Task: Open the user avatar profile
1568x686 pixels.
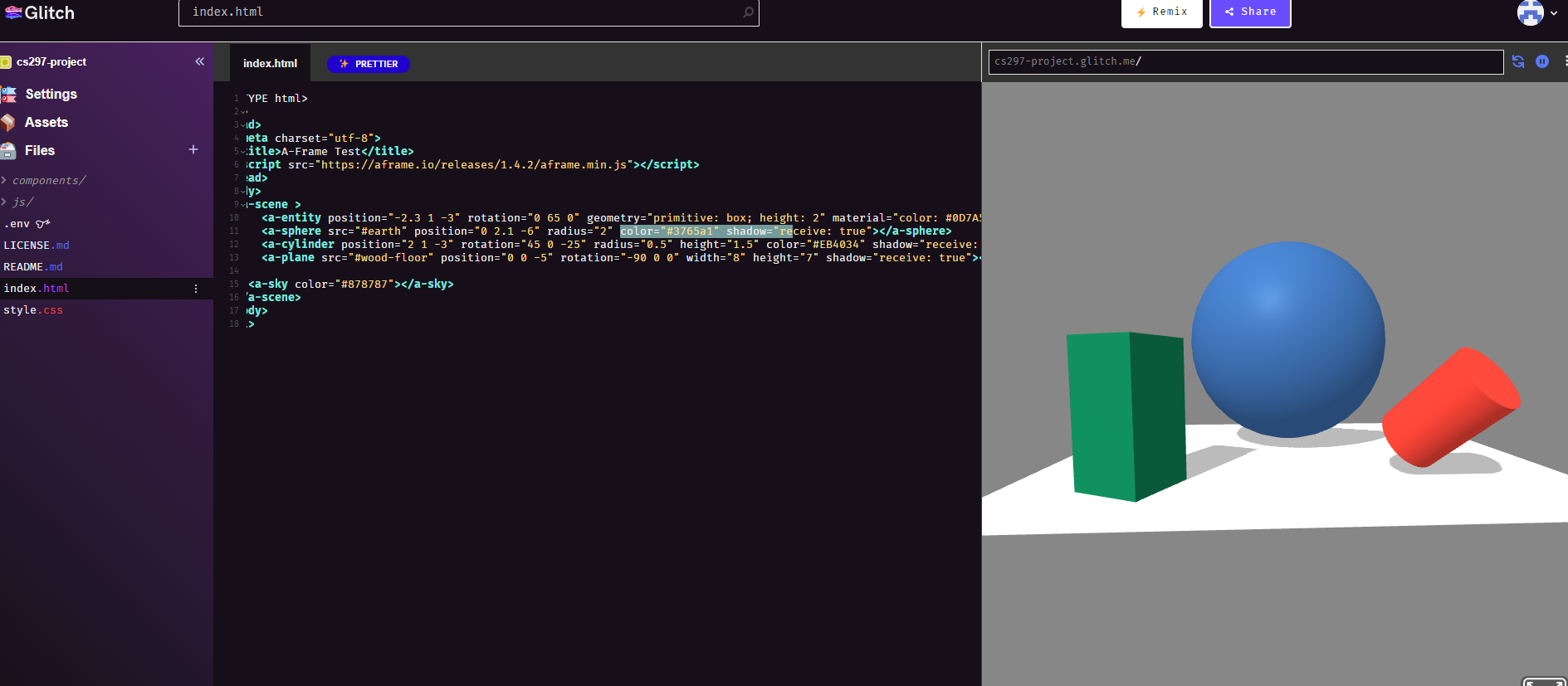Action: coord(1530,12)
